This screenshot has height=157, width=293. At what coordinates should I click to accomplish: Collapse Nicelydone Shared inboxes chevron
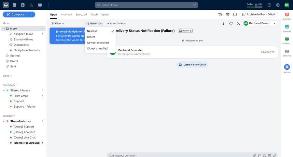(x=4, y=90)
